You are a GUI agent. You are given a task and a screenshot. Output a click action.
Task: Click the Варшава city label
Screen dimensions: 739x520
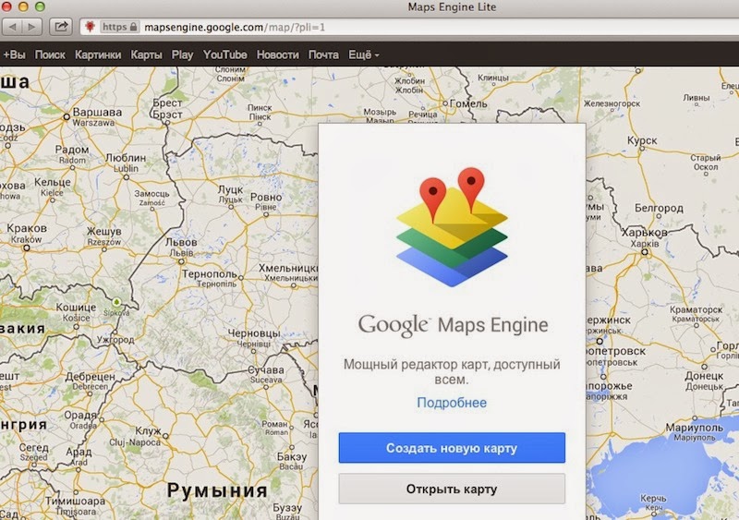coord(97,113)
